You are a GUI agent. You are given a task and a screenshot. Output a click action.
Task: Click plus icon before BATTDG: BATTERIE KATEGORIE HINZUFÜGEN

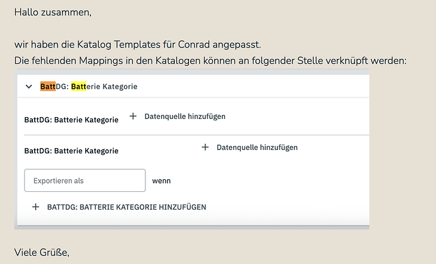35,207
